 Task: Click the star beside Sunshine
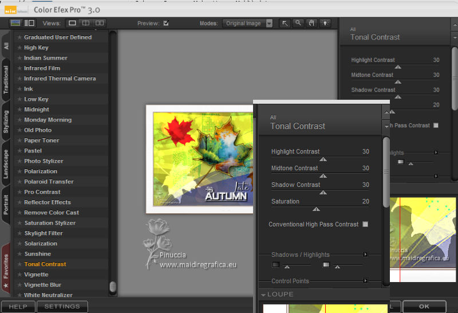[x=19, y=253]
